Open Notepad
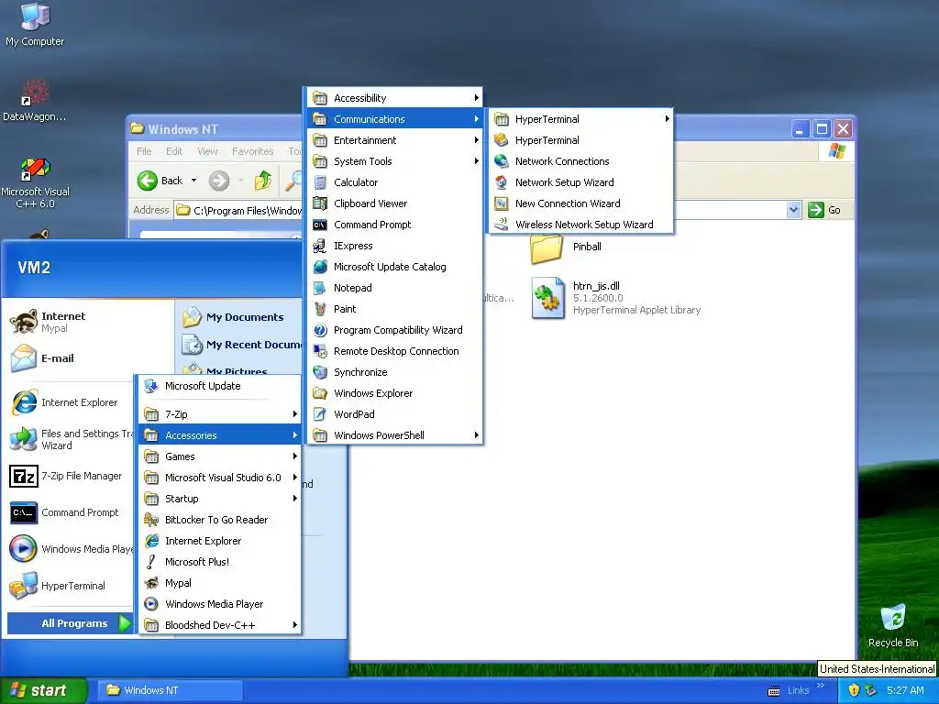The image size is (939, 704). (x=394, y=287)
